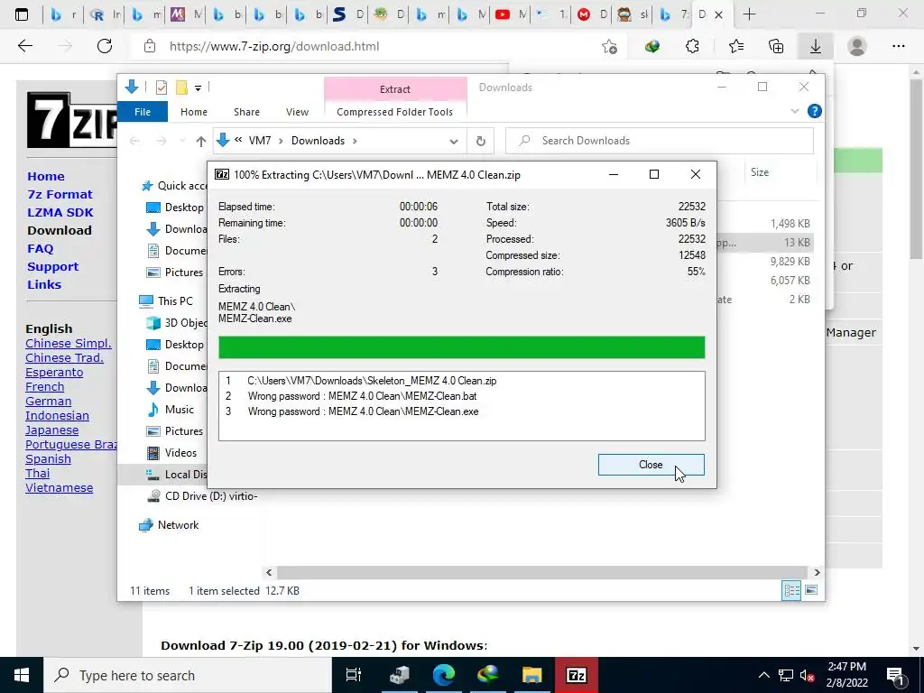Sort by the Size column header

click(760, 172)
